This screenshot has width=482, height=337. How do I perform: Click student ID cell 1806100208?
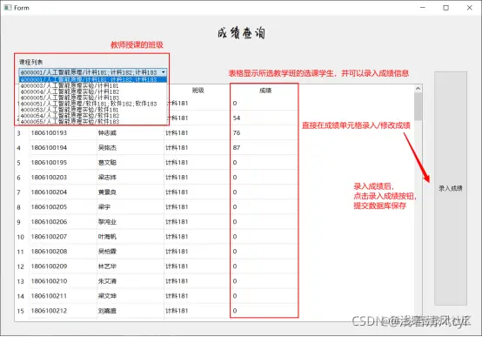[63, 252]
